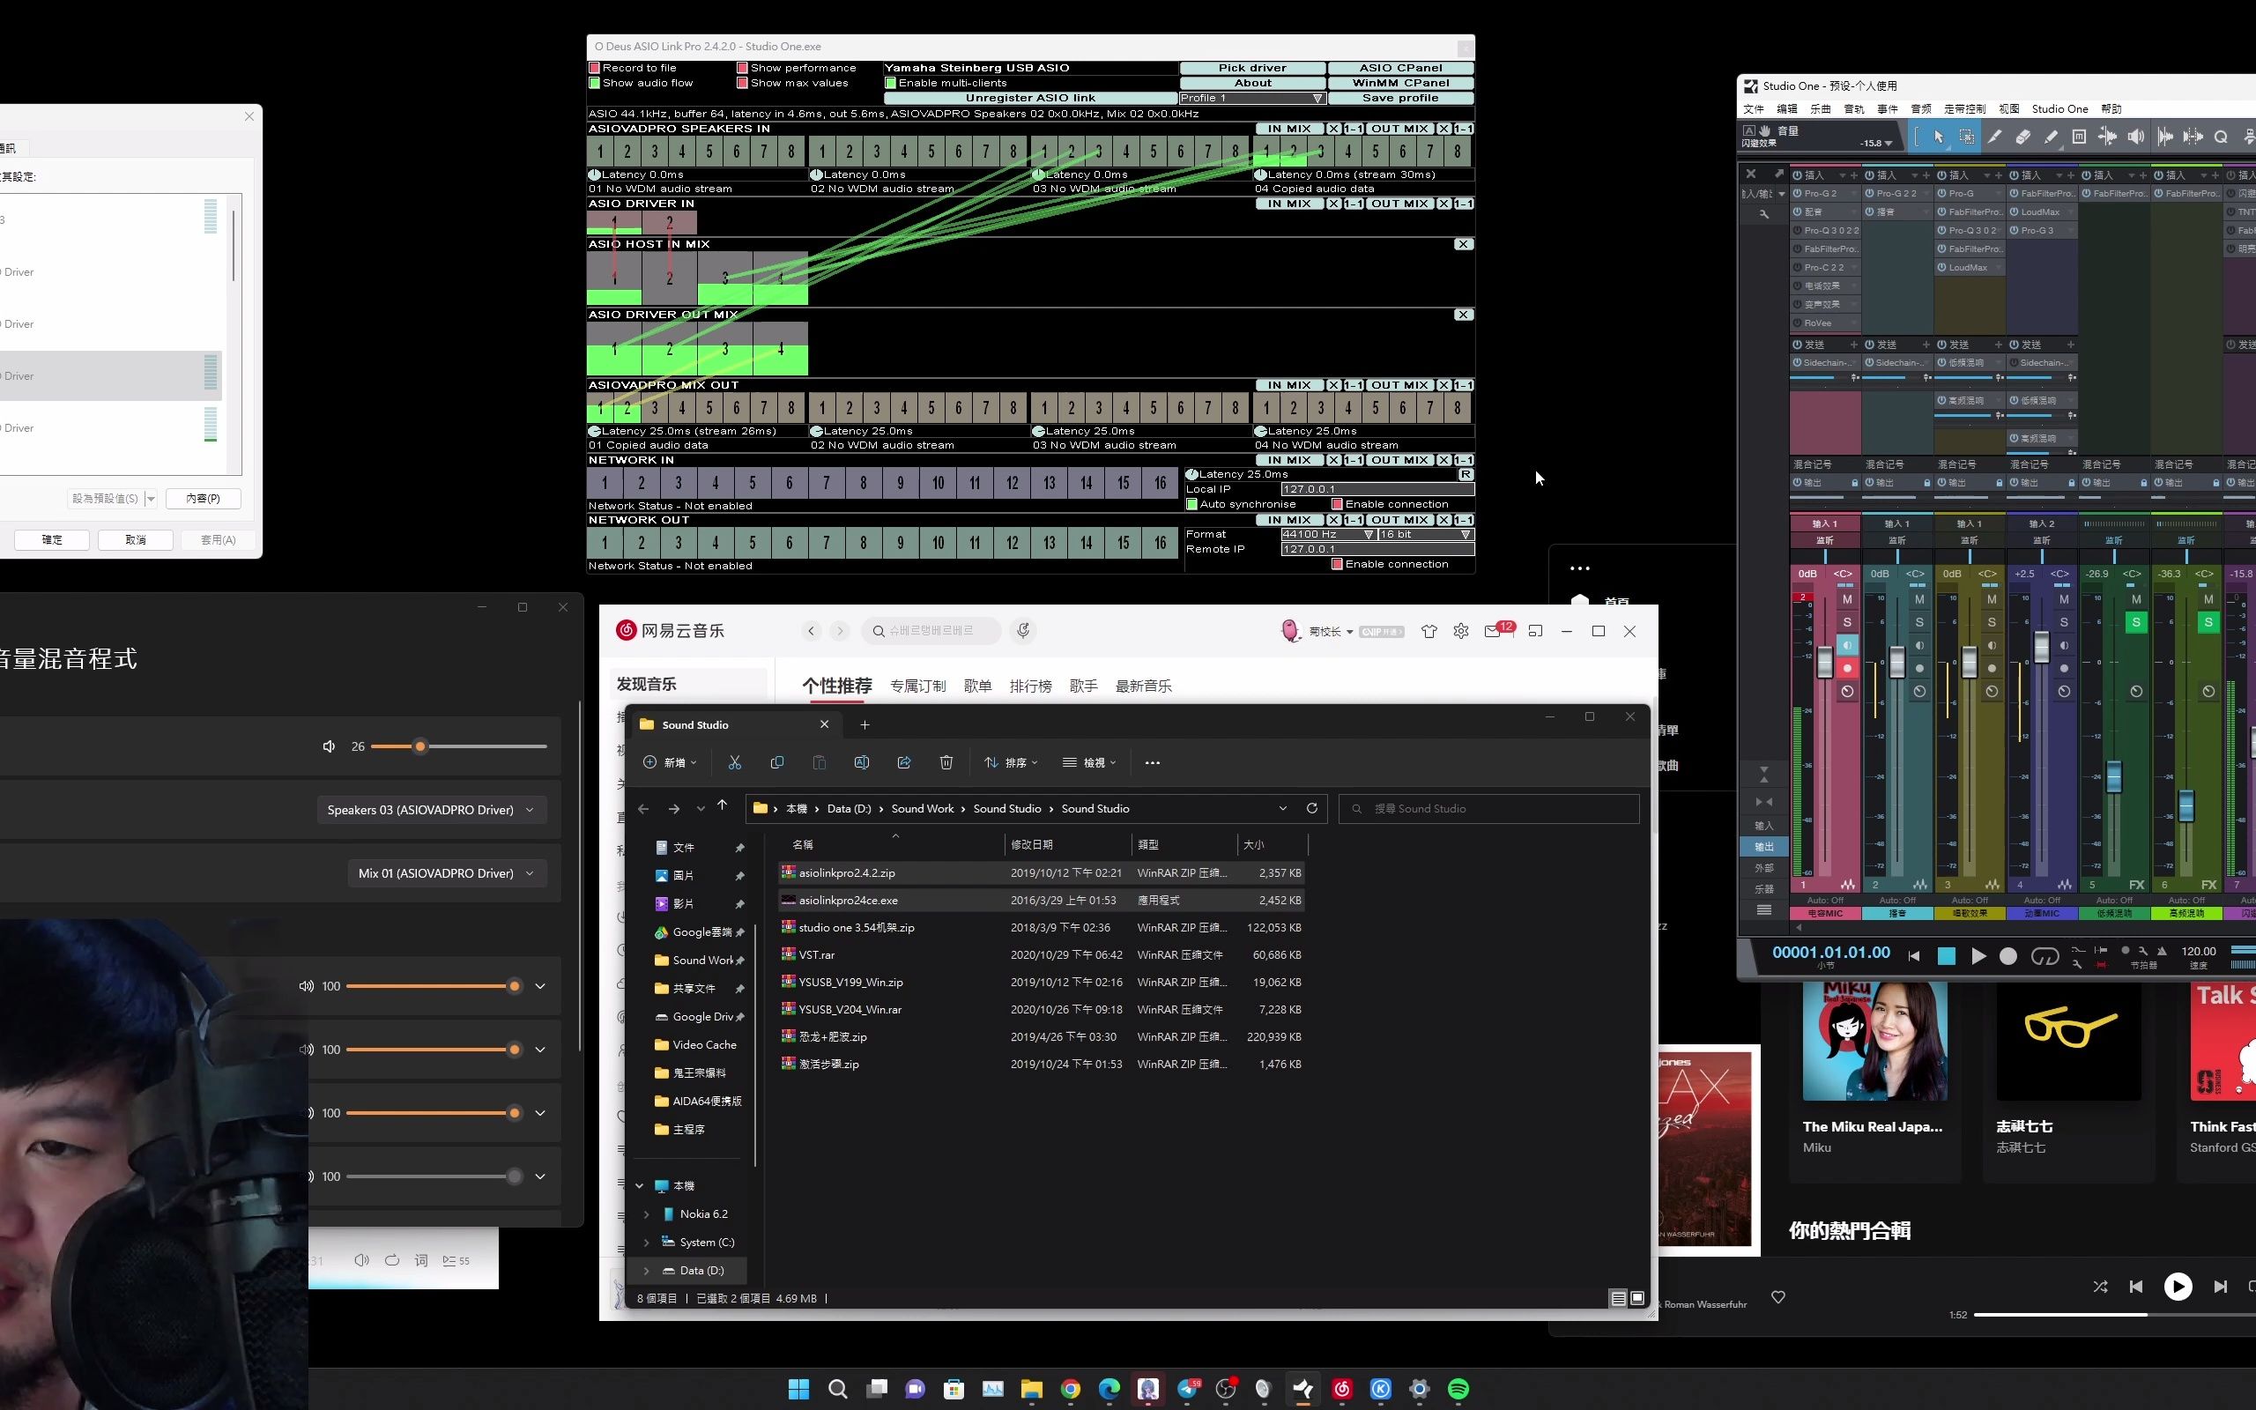Click WinMM CPanel button
Screen dimensions: 2256x1410
(x=1400, y=83)
